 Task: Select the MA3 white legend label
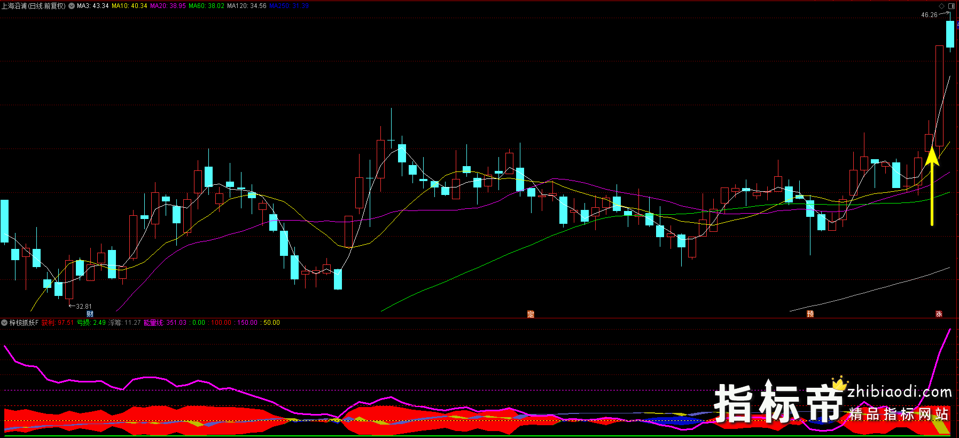93,6
